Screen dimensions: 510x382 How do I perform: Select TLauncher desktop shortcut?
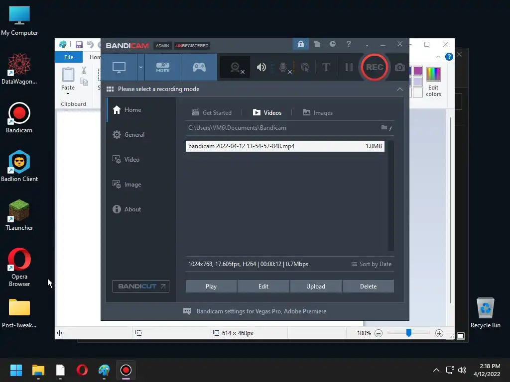click(19, 215)
